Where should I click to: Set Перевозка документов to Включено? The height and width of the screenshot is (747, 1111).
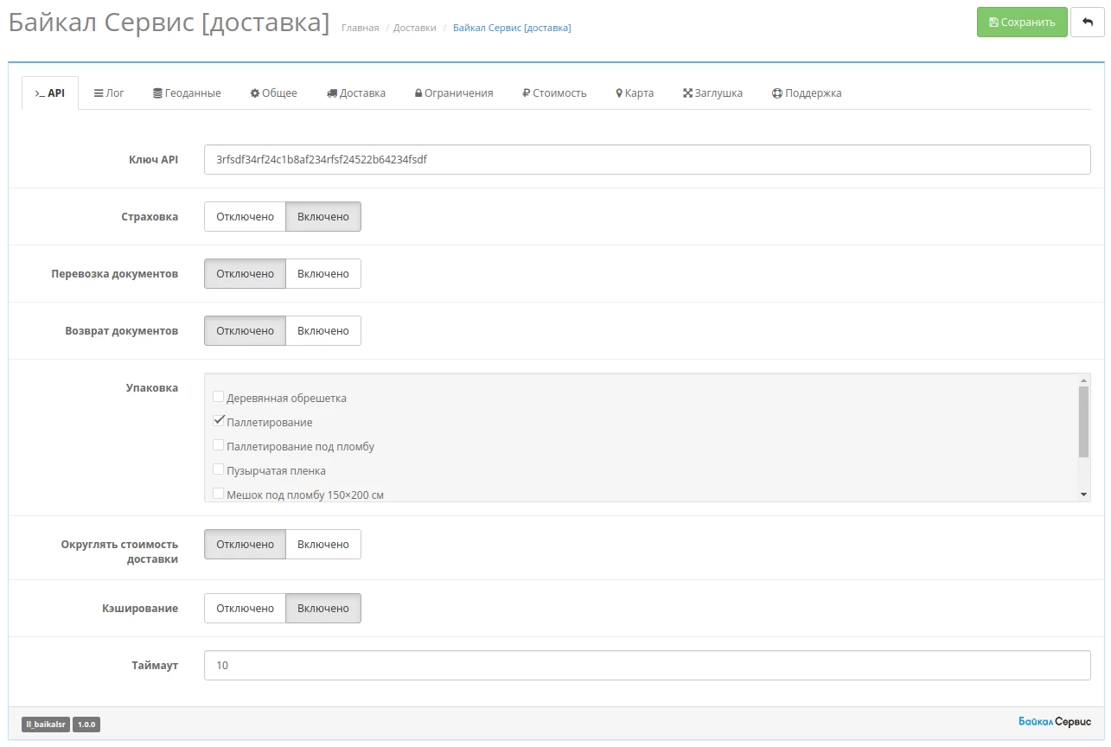[323, 274]
